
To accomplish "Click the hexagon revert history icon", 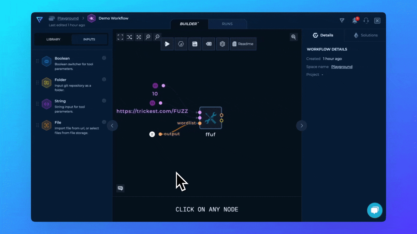I will coord(223,44).
